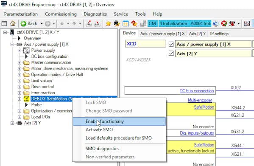Viewport: 254px width, 166px height.
Task: Click the window layout icon in toolbar
Action: pyautogui.click(x=4, y=24)
